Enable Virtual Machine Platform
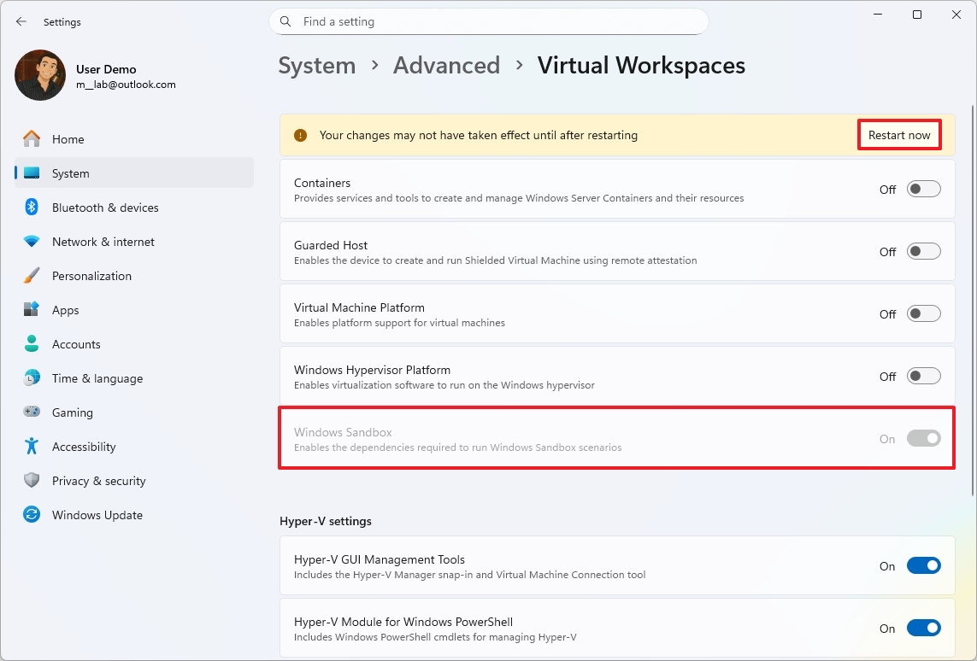 tap(923, 313)
